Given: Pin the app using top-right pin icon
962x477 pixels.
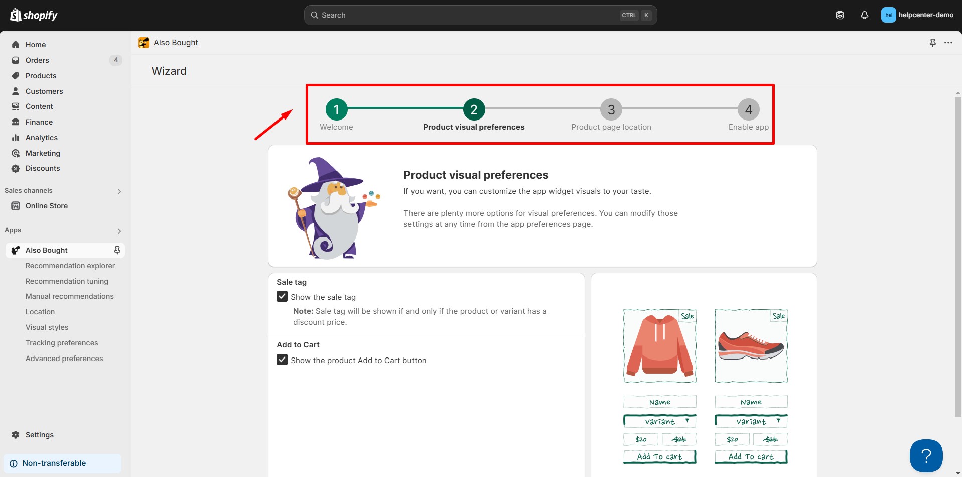Looking at the screenshot, I should pyautogui.click(x=932, y=43).
